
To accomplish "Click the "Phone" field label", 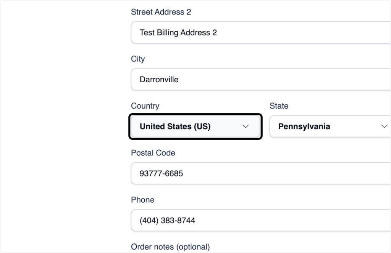I will pyautogui.click(x=142, y=200).
